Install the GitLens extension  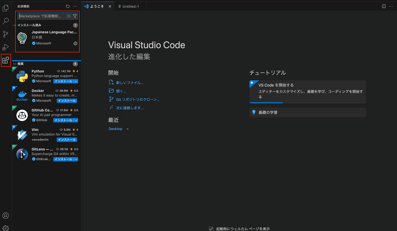point(63,159)
